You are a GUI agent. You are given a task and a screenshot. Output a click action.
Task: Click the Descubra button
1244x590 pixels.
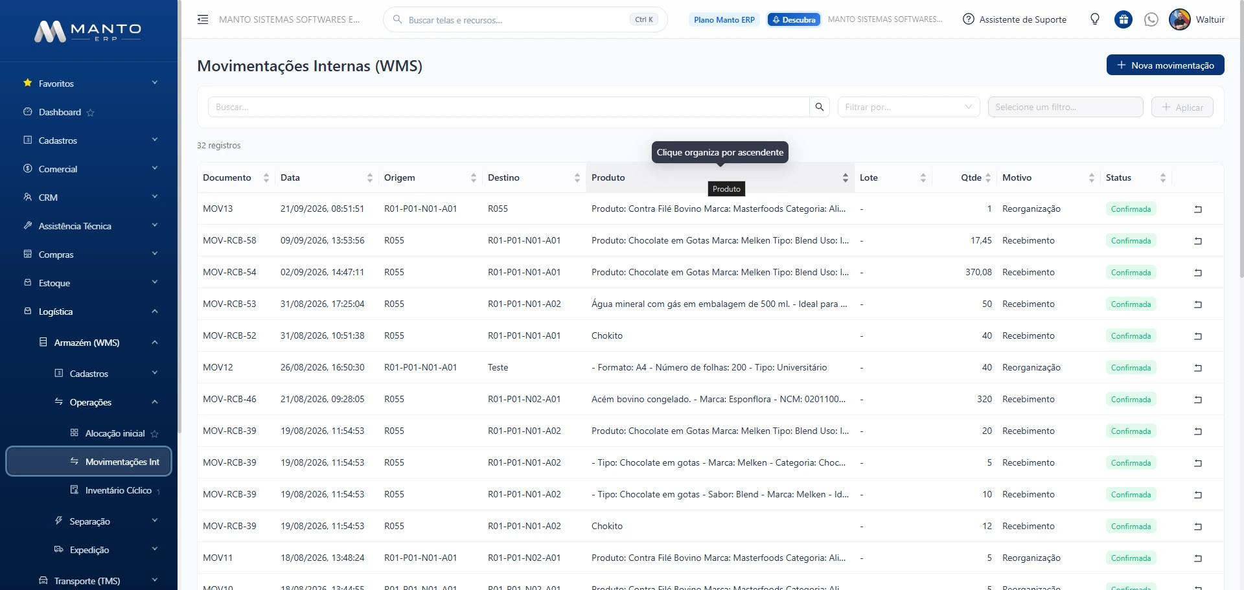pyautogui.click(x=794, y=19)
